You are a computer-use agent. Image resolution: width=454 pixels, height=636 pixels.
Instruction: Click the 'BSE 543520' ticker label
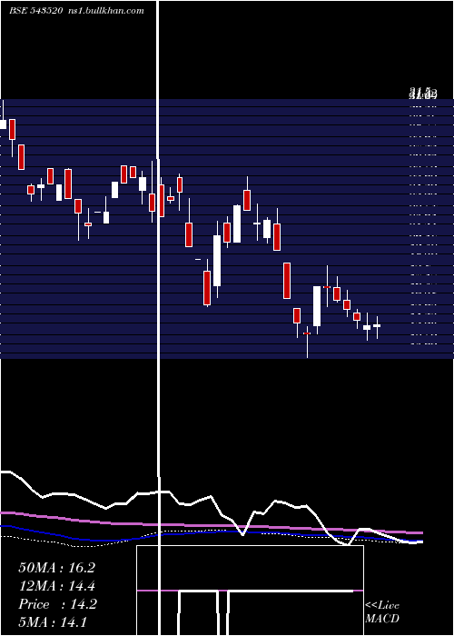click(35, 11)
